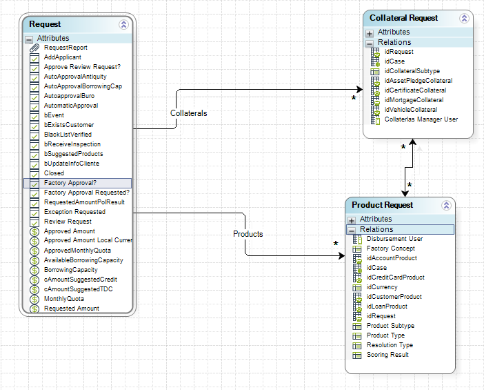This screenshot has height=390, width=484.
Task: Click the checkbox icon beside AutomaticApproval
Action: click(x=34, y=106)
